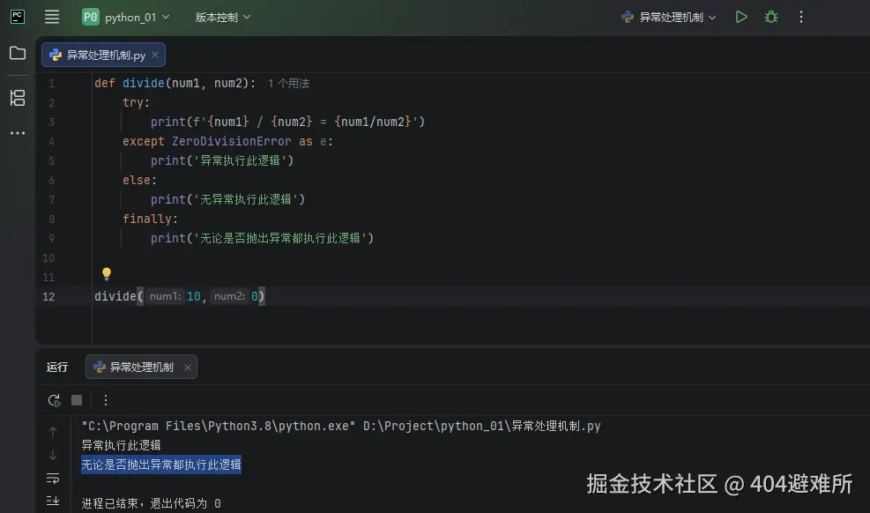Click the python.exe command line in console
This screenshot has height=513, width=870.
(340, 426)
